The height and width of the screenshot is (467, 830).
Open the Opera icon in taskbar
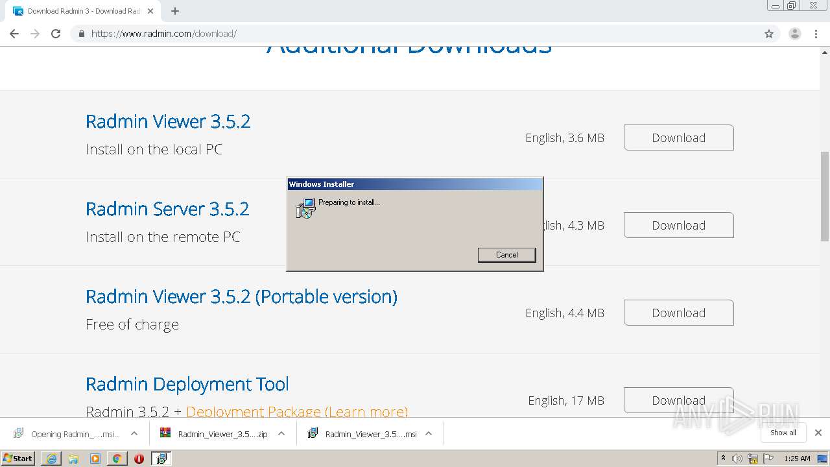pos(139,459)
